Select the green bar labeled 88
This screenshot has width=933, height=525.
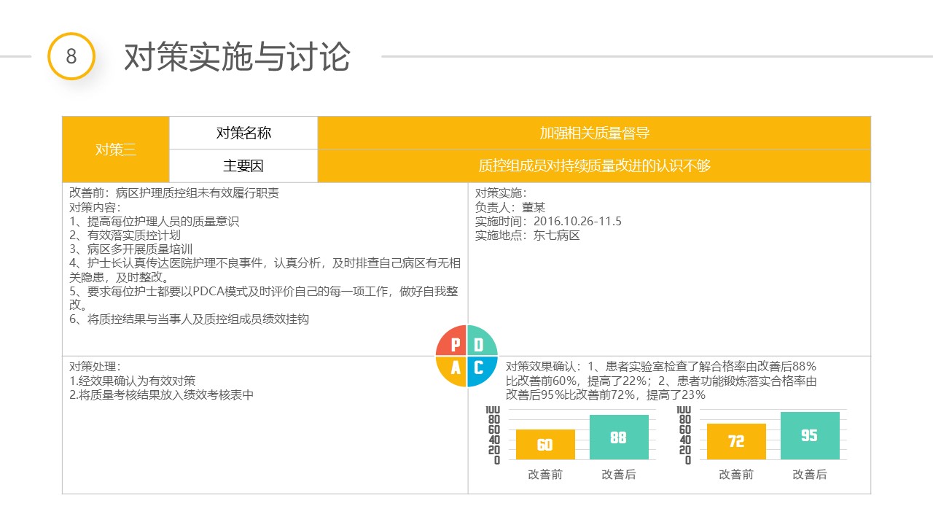(x=619, y=437)
